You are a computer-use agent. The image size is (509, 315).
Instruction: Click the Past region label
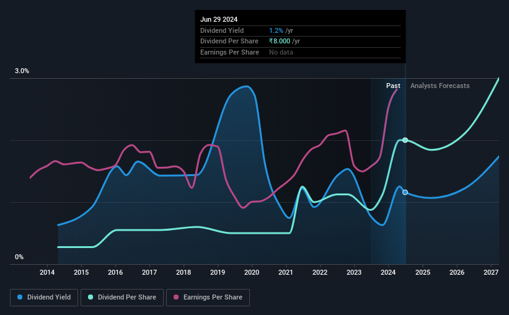coord(393,86)
